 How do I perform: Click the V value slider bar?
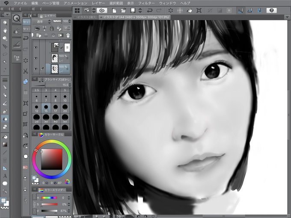tap(49, 211)
